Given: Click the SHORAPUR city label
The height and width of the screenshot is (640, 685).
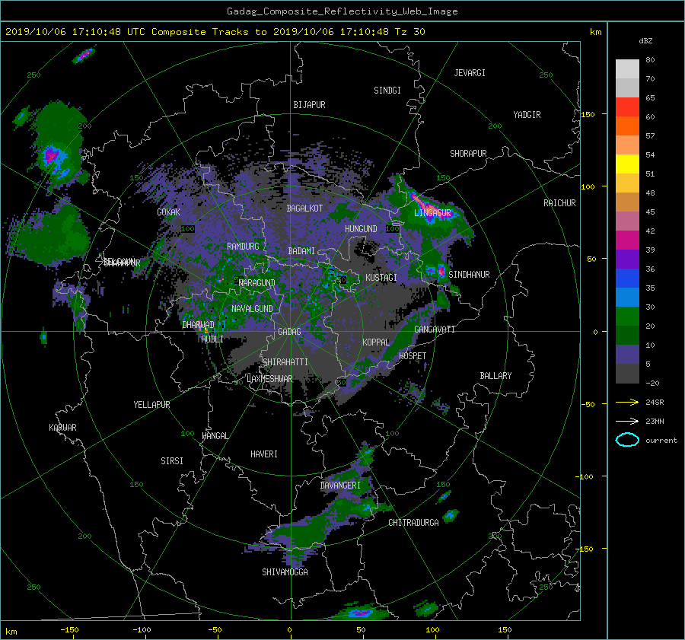Looking at the screenshot, I should 468,154.
